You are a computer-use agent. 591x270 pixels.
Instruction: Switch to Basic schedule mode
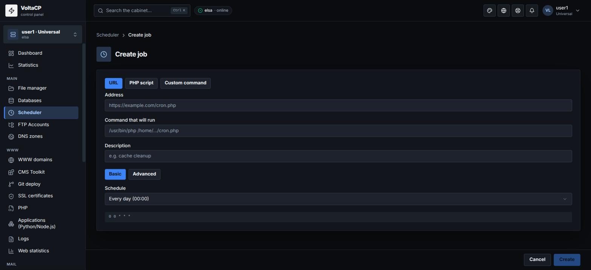(115, 174)
